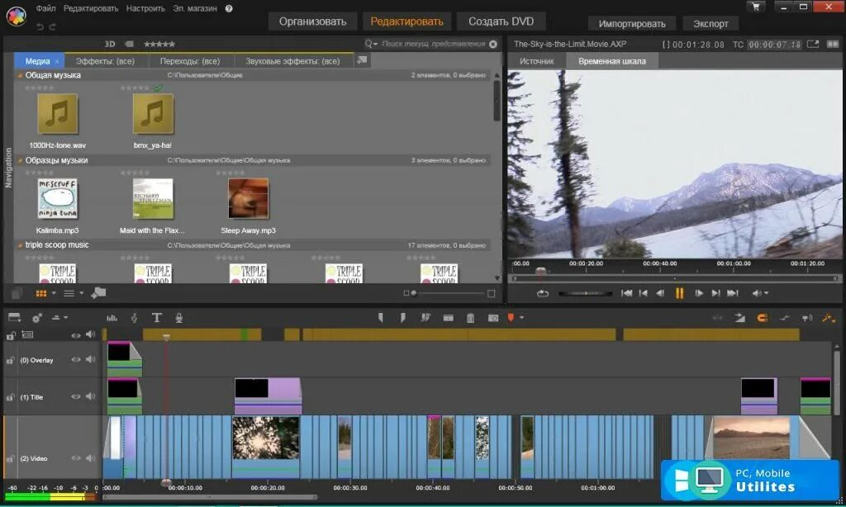Toggle lock on the Overlay track
Image resolution: width=846 pixels, height=507 pixels.
point(10,360)
